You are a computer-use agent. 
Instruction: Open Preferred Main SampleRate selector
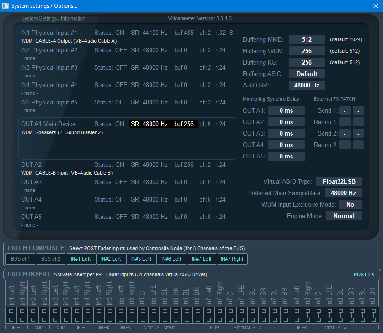(x=344, y=193)
